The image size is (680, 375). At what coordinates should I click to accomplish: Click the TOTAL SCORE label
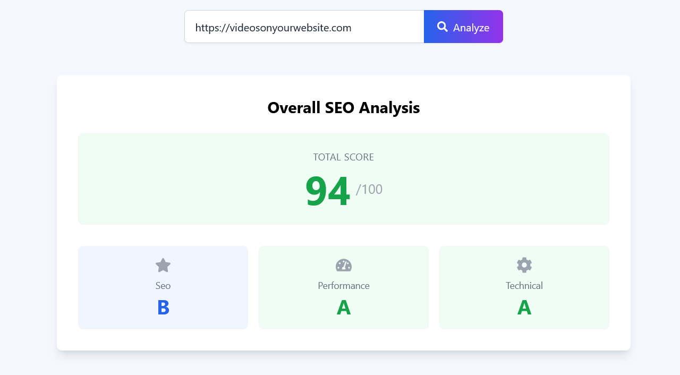tap(344, 157)
